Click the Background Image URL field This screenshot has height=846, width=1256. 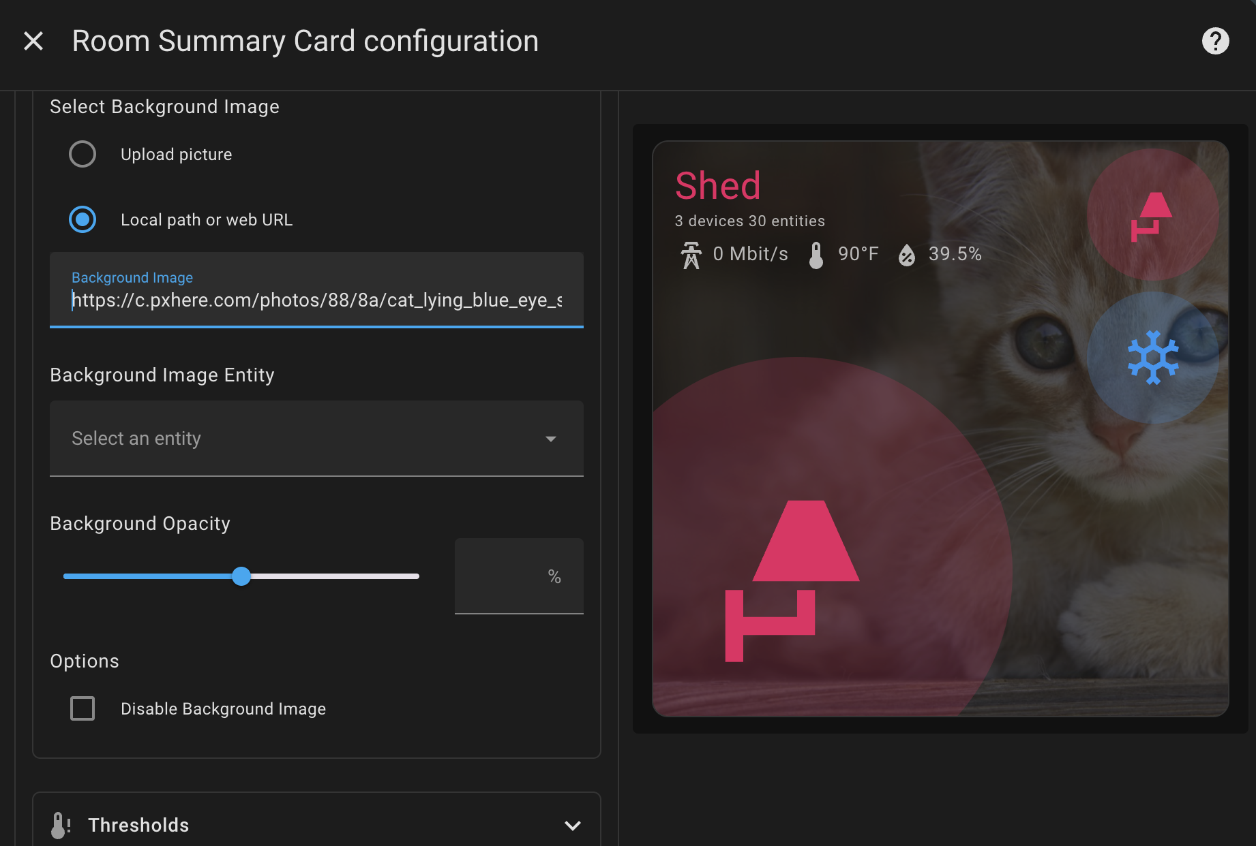(316, 300)
